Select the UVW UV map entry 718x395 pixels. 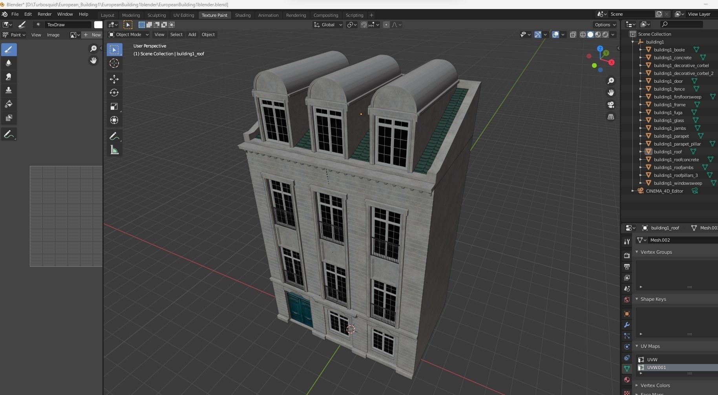pyautogui.click(x=677, y=360)
